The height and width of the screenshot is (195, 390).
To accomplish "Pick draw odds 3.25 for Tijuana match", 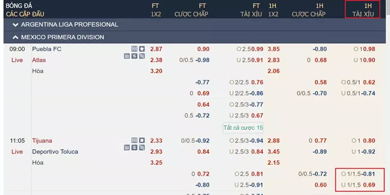I will tap(156, 163).
